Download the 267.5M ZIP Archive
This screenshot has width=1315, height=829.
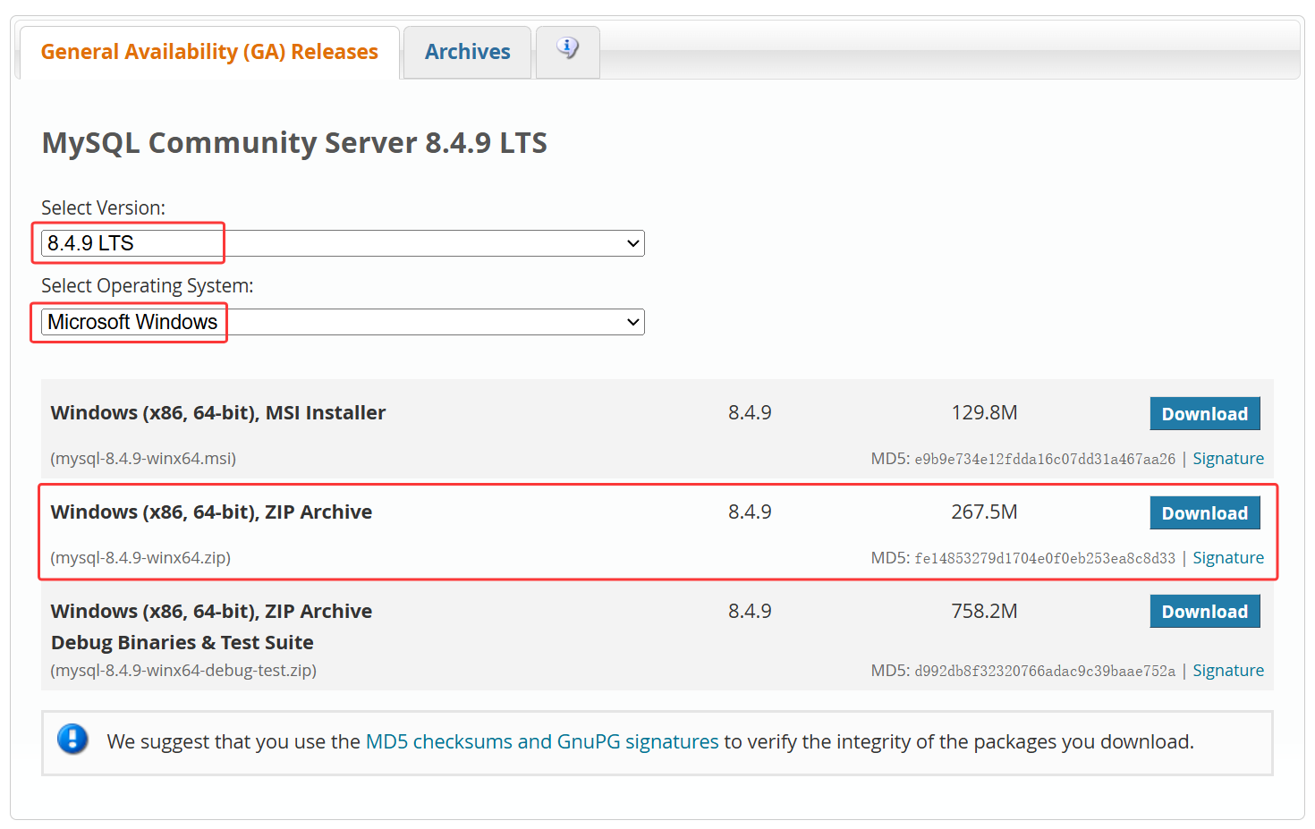1204,513
